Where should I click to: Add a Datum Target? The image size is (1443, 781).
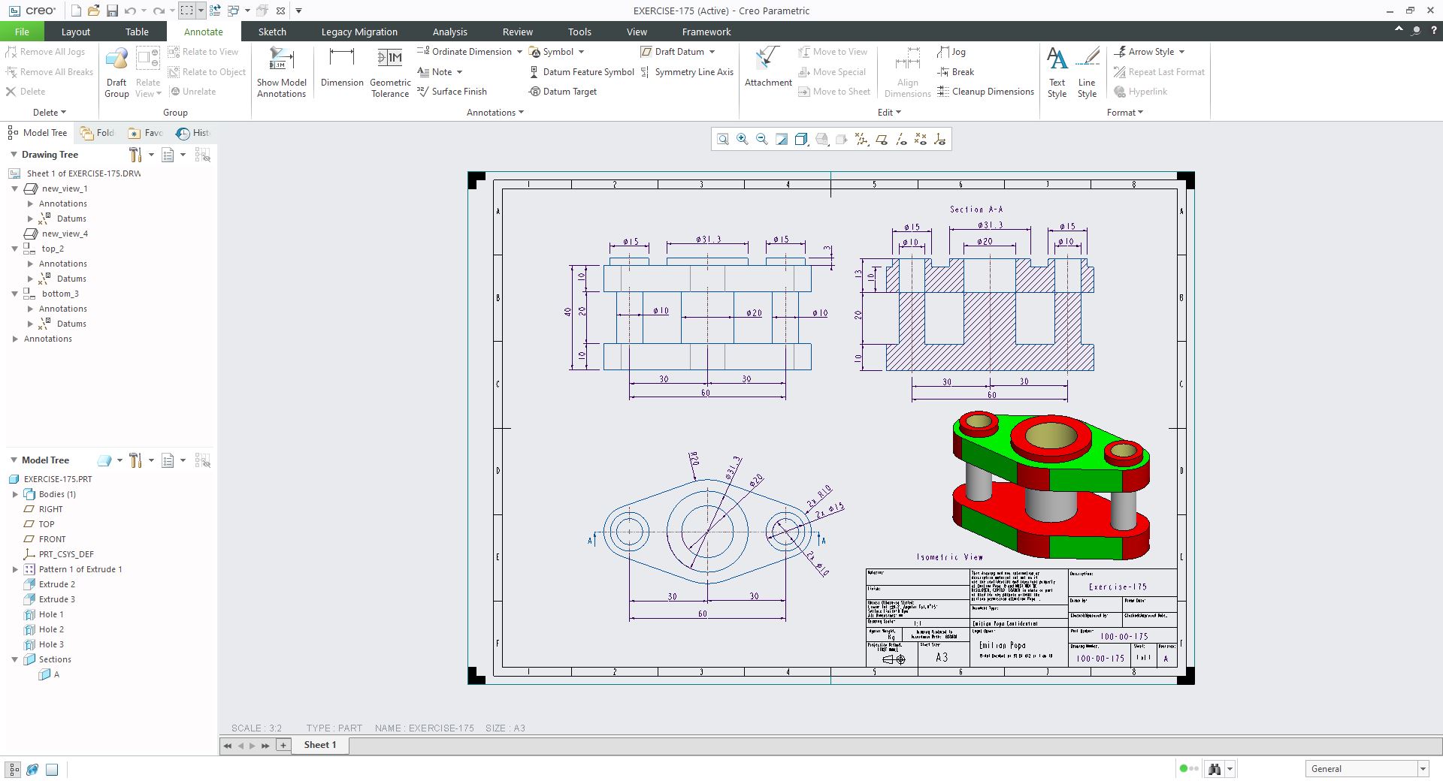click(x=563, y=92)
